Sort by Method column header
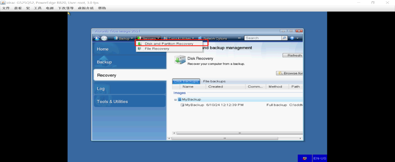Screen dimensions: 395x162 (x=277, y=87)
